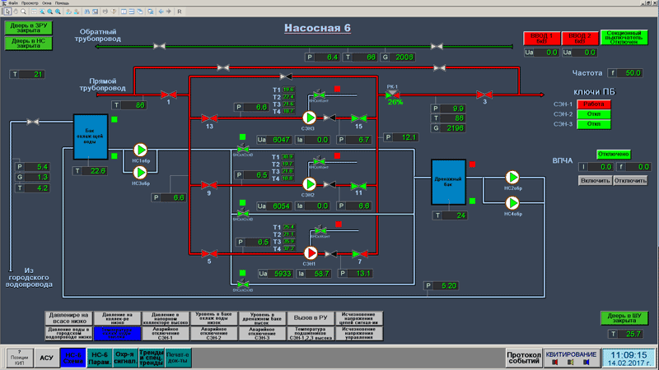Image resolution: width=659 pixels, height=370 pixels.
Task: Click the zoom in toolbar icon
Action: tap(58, 12)
